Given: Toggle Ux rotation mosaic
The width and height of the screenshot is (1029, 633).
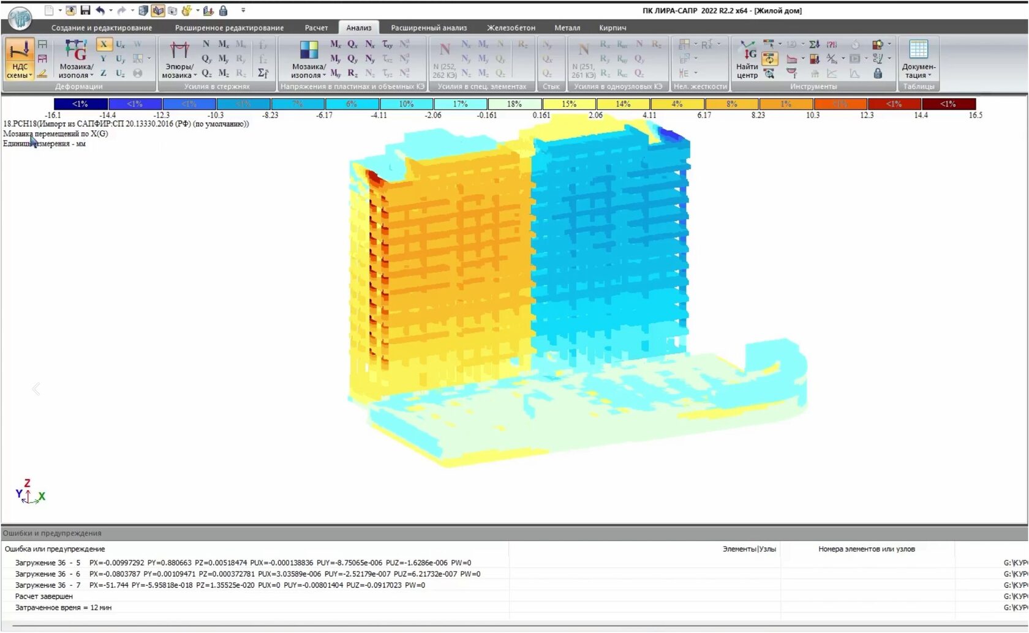Looking at the screenshot, I should 121,44.
